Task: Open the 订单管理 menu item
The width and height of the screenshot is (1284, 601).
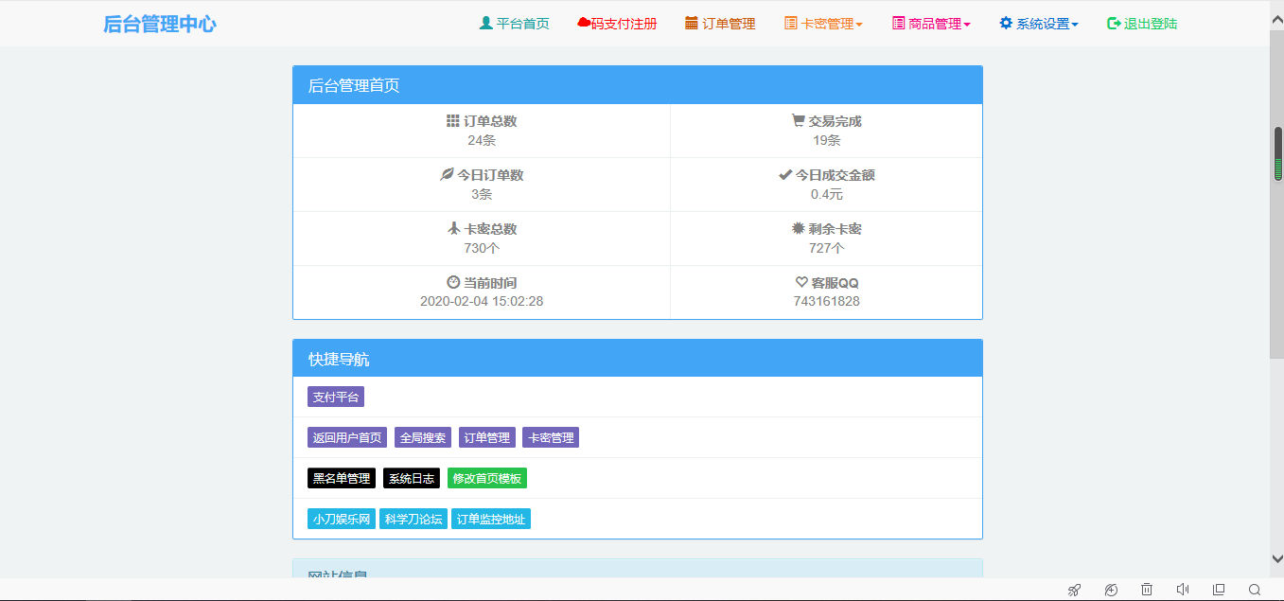Action: tap(721, 24)
